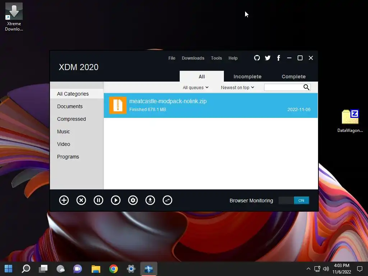This screenshot has height=276, width=368.
Task: Open the notification center icon
Action: (x=359, y=269)
